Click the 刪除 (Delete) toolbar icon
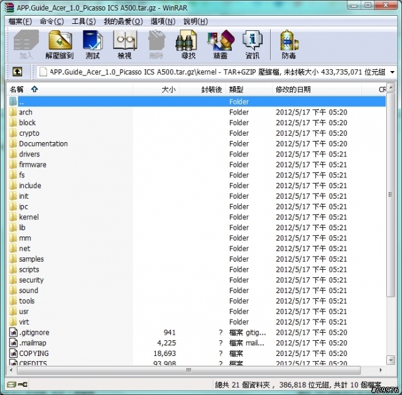402x395 pixels. tap(156, 45)
